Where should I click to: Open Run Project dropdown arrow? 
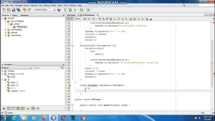pos(78,10)
